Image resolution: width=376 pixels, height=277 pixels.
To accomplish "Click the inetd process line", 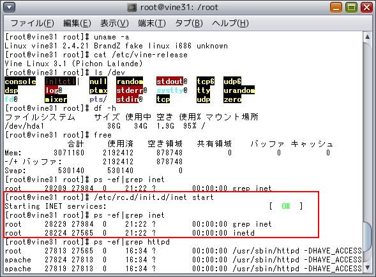I will 130,233.
